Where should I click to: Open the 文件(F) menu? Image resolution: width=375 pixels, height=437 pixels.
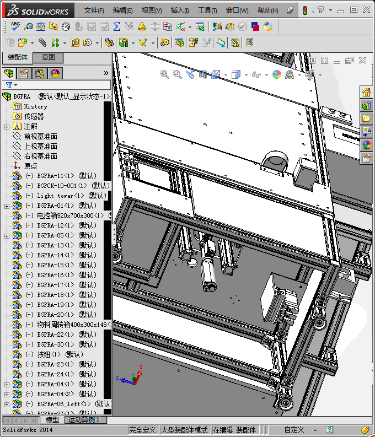pyautogui.click(x=94, y=10)
